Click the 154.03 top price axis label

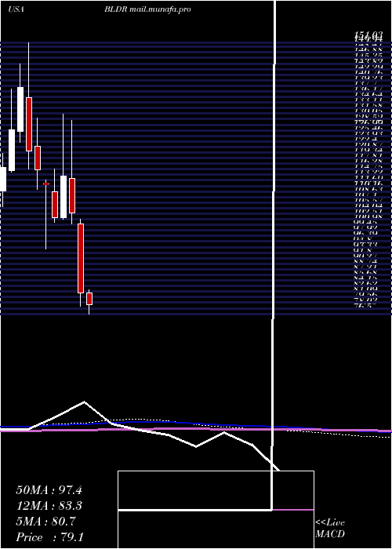pyautogui.click(x=368, y=35)
